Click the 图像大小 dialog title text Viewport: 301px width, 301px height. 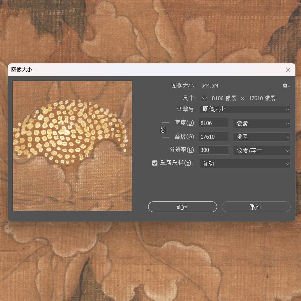click(22, 70)
